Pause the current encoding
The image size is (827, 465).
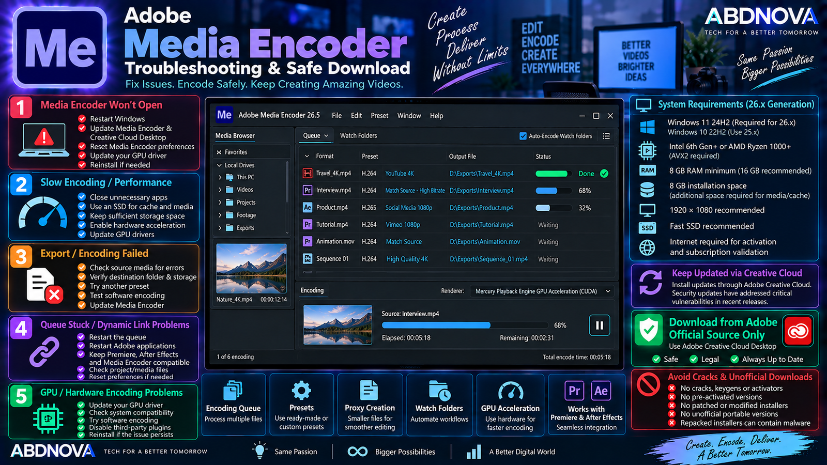point(600,326)
